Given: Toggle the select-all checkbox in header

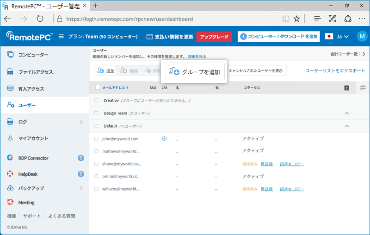Looking at the screenshot, I should (x=98, y=88).
